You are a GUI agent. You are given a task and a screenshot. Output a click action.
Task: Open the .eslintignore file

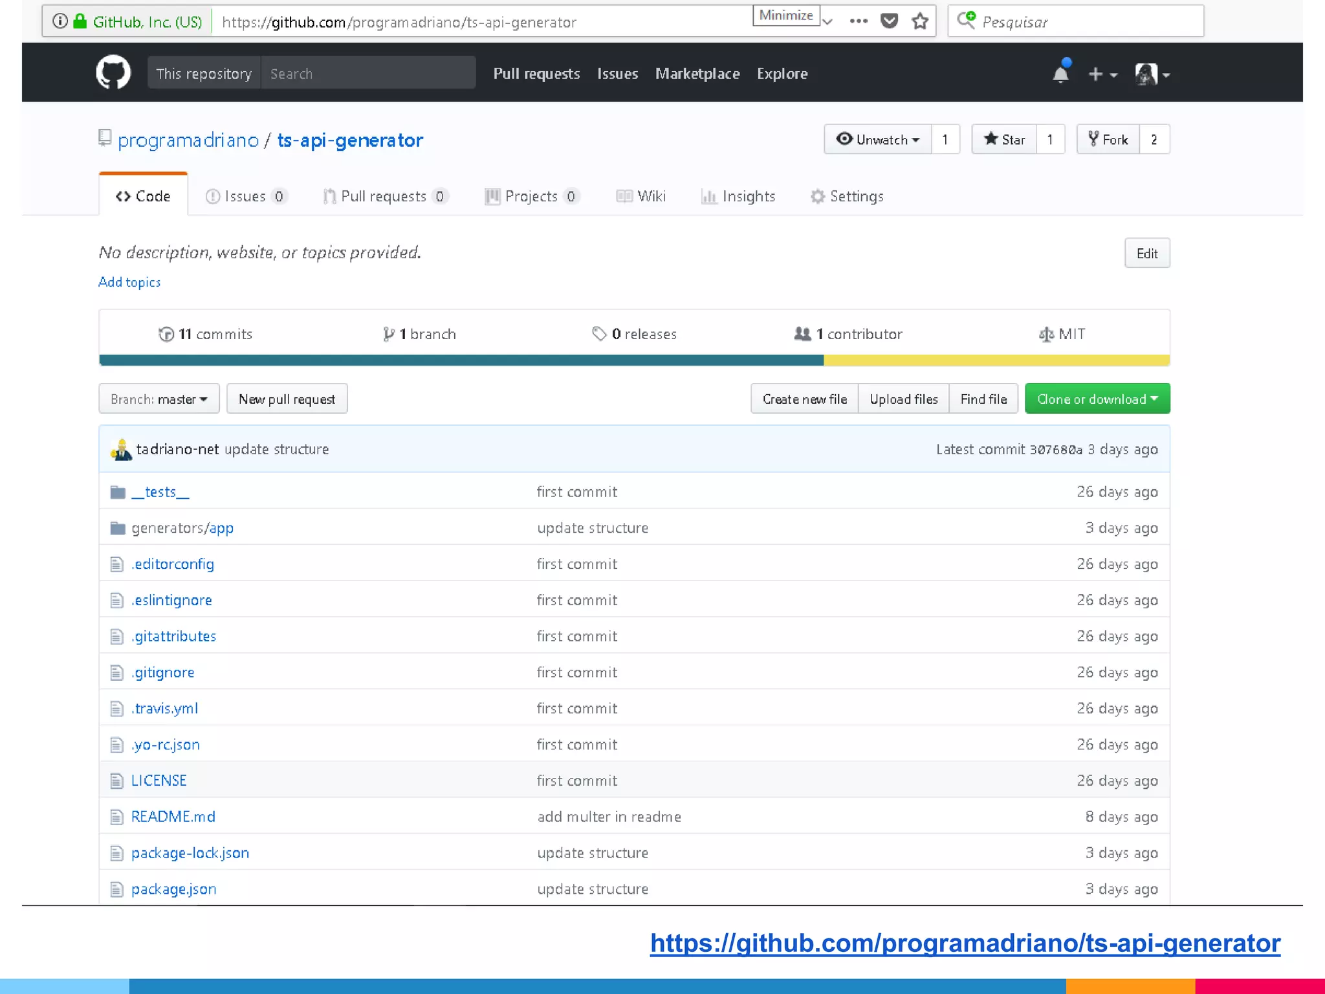pyautogui.click(x=171, y=601)
